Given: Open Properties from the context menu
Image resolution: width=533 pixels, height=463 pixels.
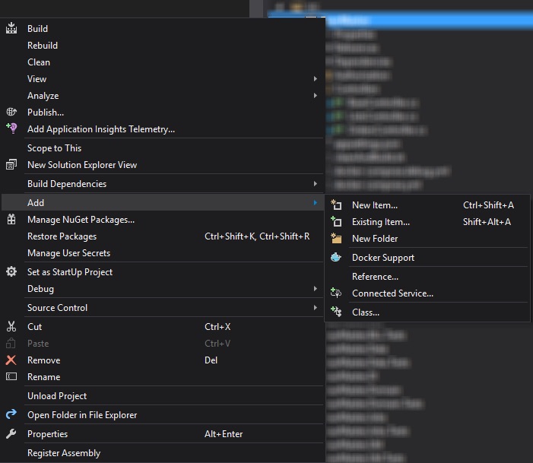Looking at the screenshot, I should (x=163, y=434).
